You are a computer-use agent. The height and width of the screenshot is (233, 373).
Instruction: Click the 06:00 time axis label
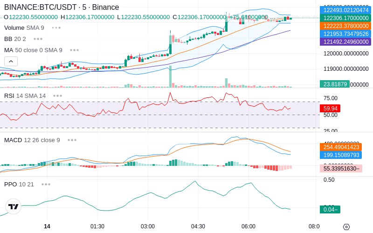(249, 226)
